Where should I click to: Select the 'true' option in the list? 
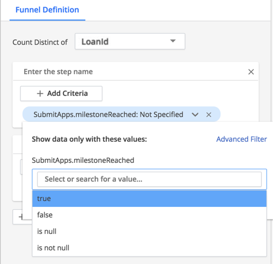pyautogui.click(x=149, y=199)
